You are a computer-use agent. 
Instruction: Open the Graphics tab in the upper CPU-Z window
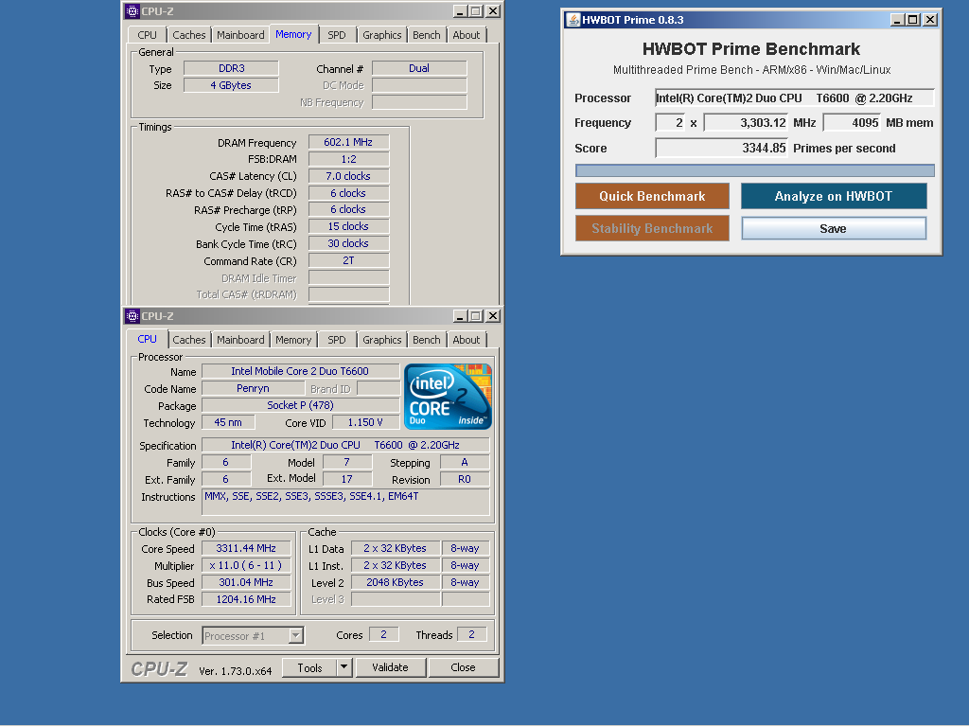pos(382,35)
